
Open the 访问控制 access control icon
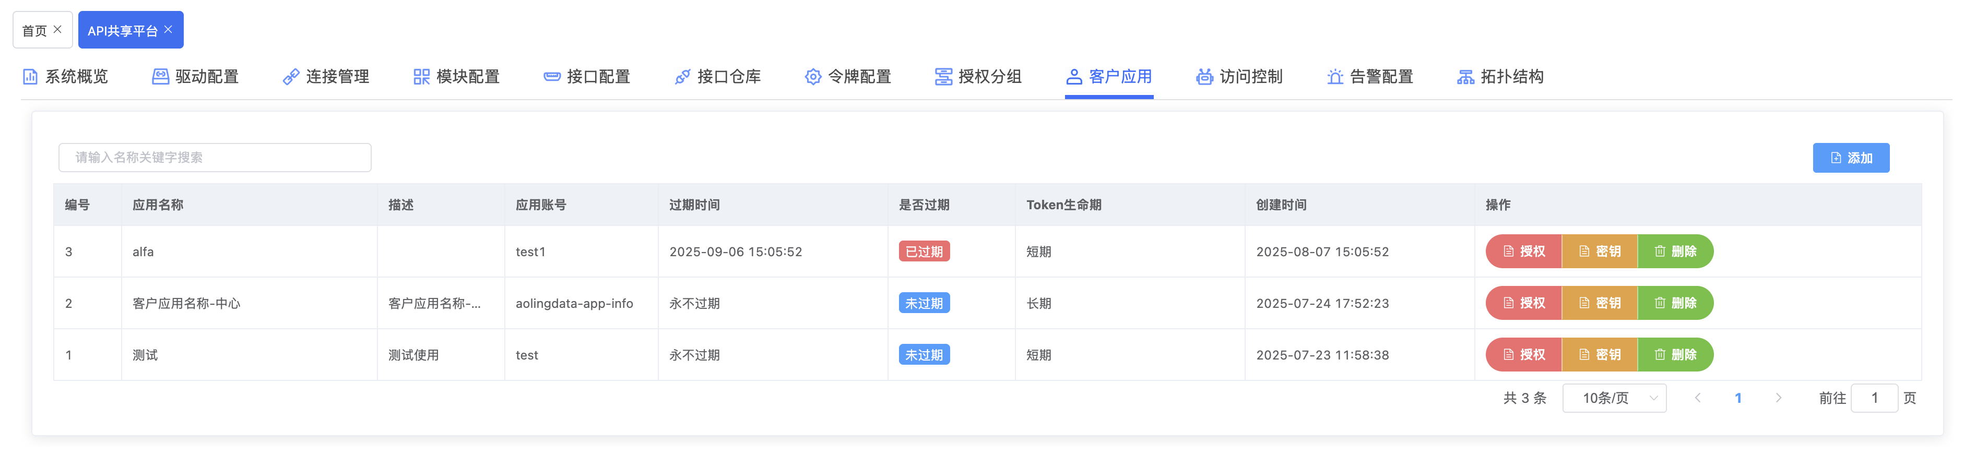coord(1204,77)
